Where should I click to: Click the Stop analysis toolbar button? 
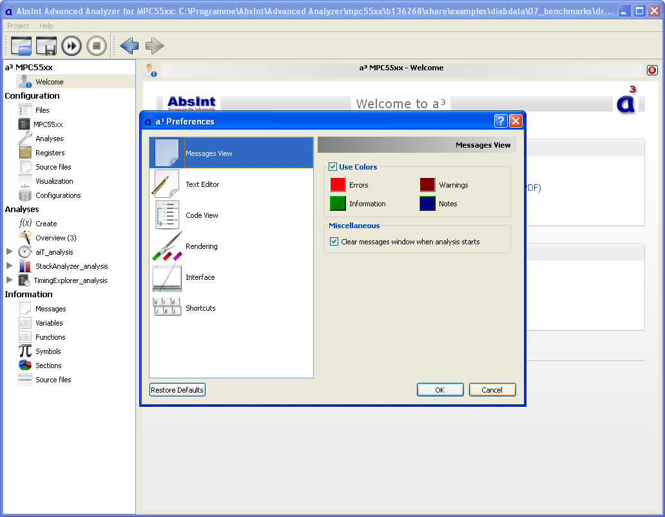coord(97,46)
